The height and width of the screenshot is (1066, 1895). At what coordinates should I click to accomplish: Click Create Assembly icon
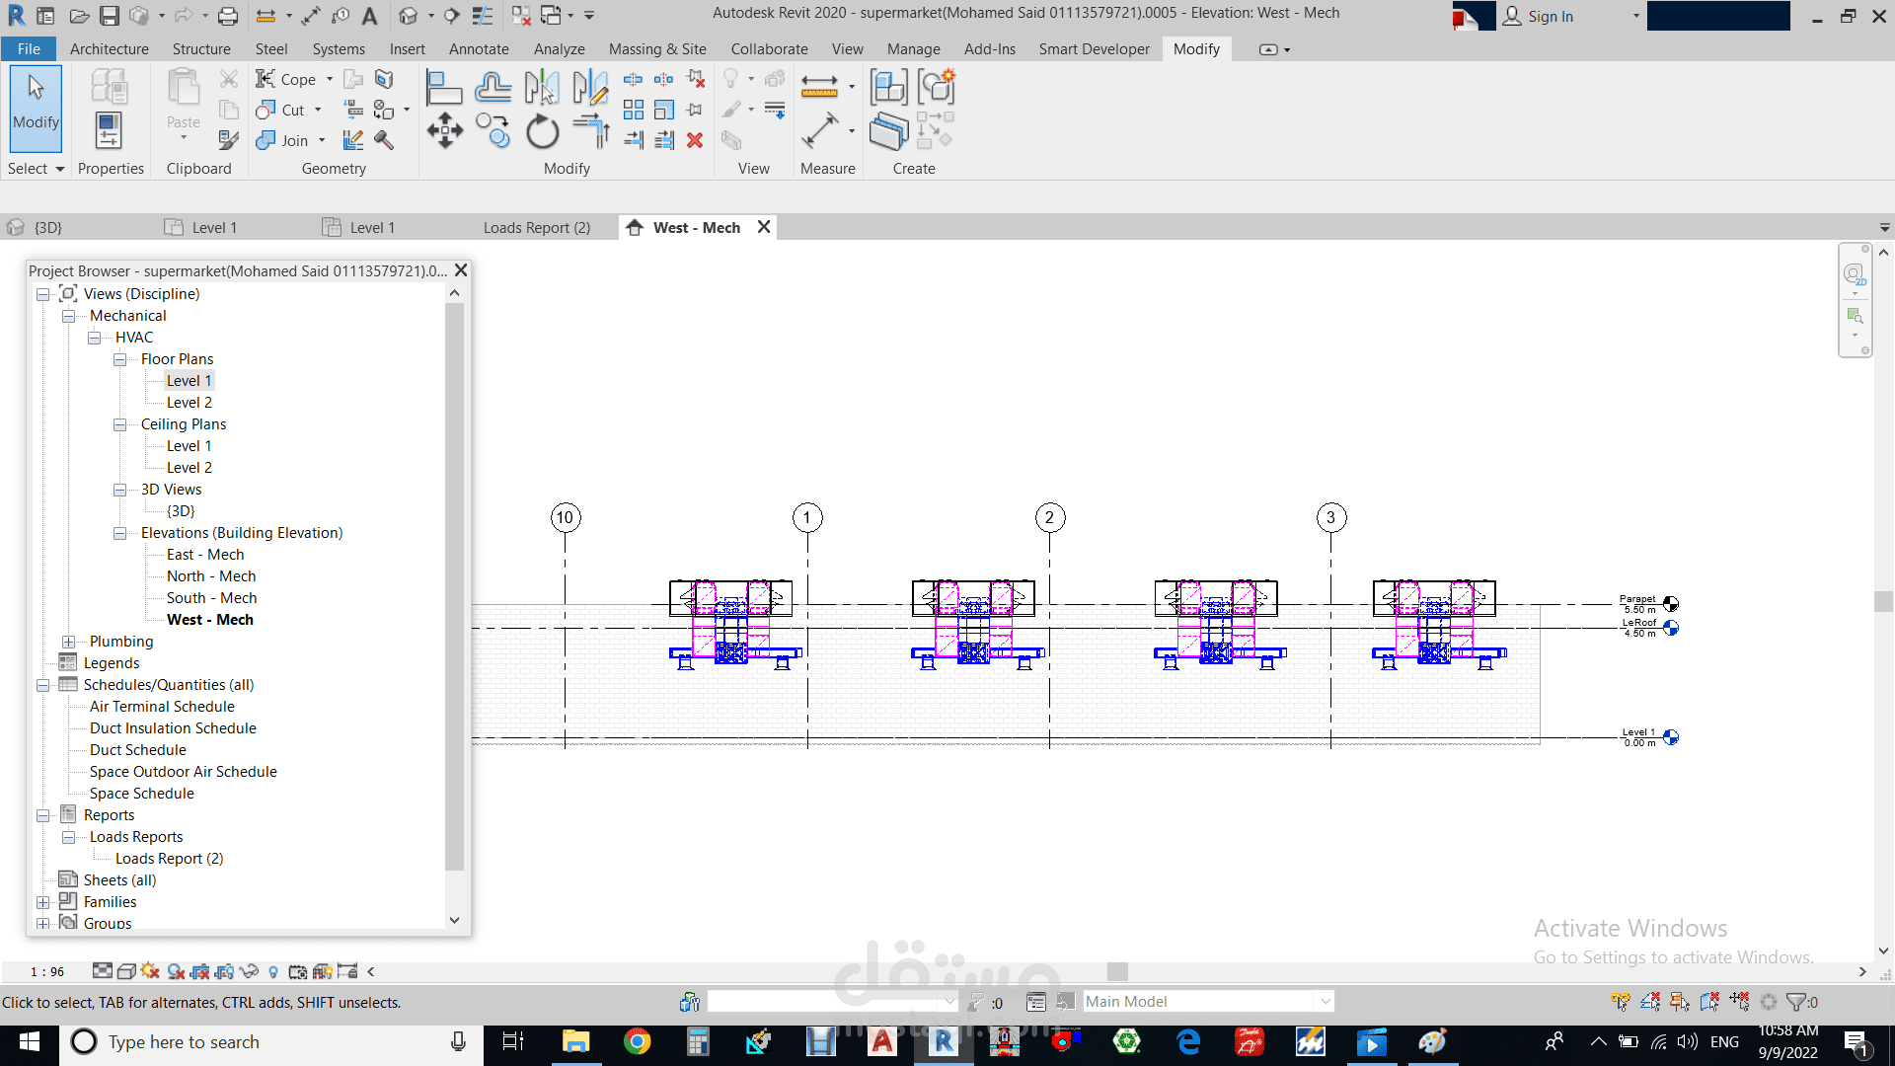pos(888,88)
